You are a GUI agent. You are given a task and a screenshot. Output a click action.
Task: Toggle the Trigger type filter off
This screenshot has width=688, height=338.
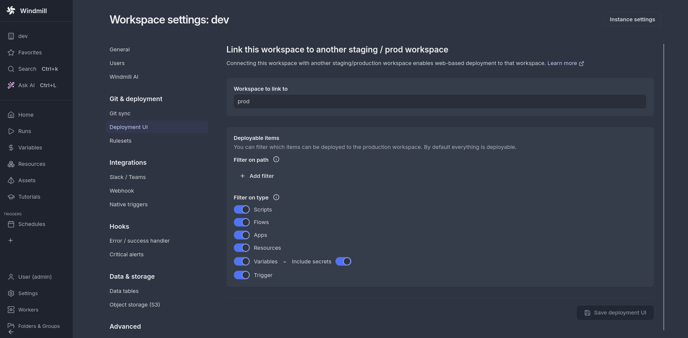[242, 275]
